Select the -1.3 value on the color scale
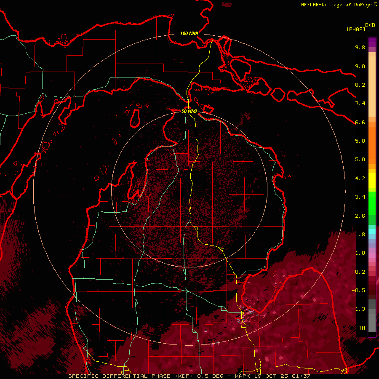Screen dimensions: 379x379 coord(358,309)
